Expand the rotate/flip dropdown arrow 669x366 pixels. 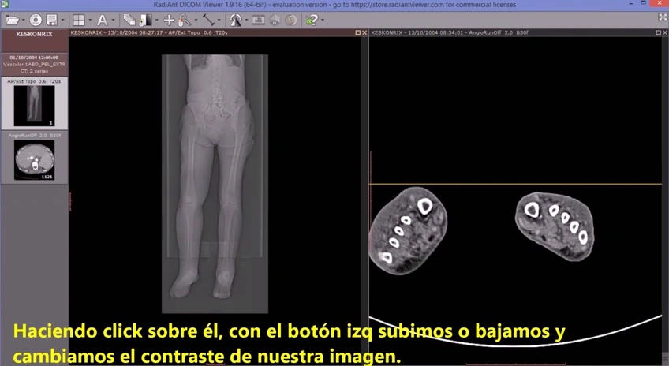pyautogui.click(x=247, y=20)
